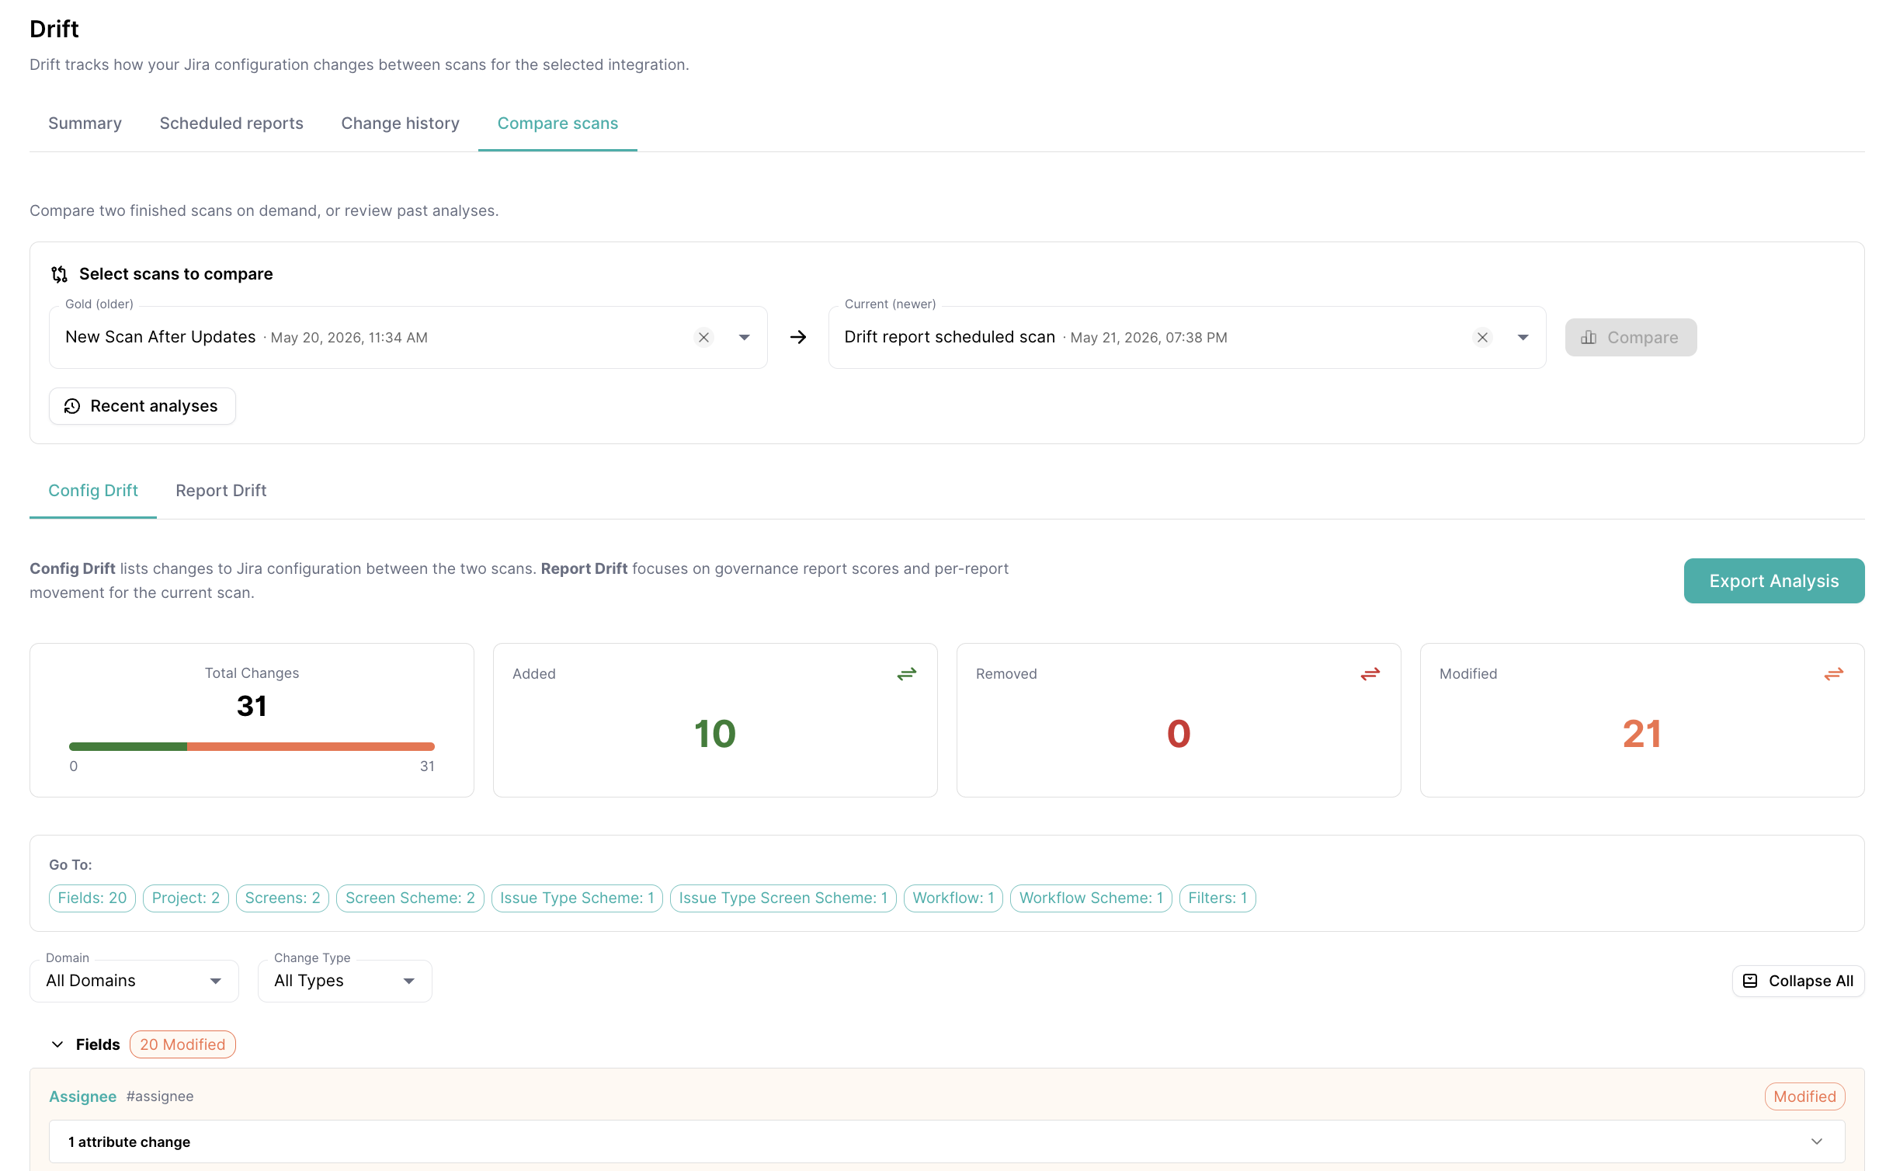
Task: Click the red swap icon on Removed card
Action: [1370, 674]
